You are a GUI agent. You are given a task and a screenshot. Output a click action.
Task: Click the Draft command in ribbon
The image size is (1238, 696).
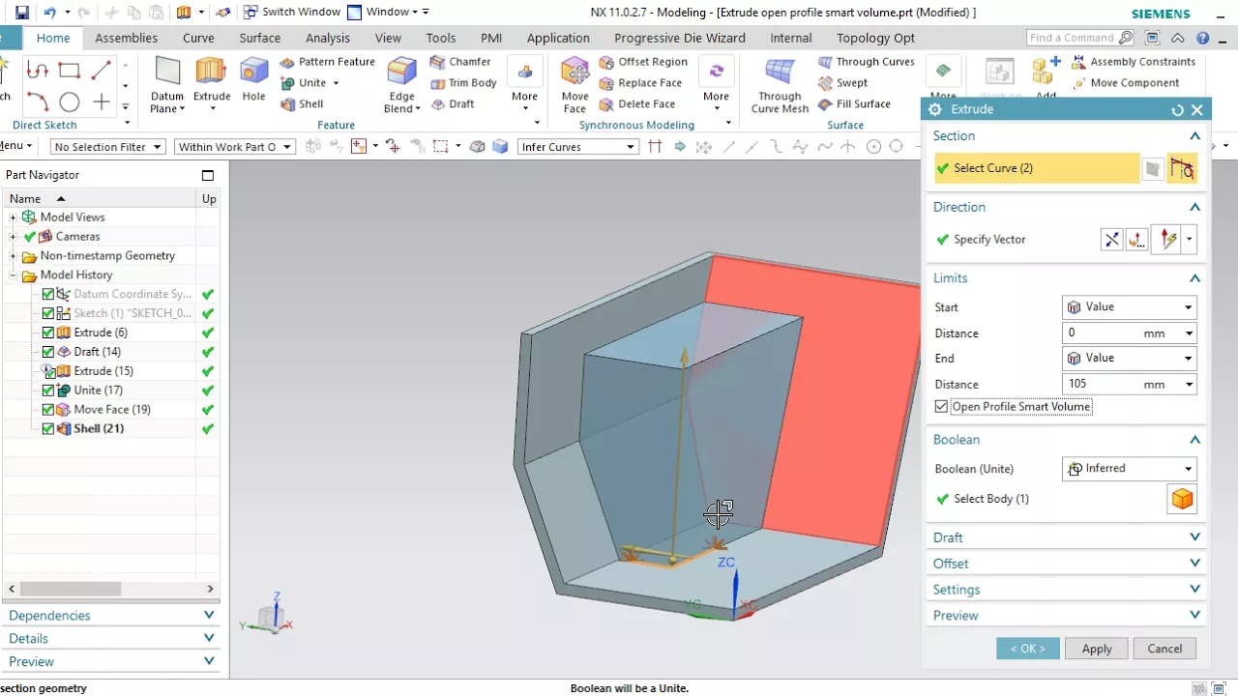[453, 104]
